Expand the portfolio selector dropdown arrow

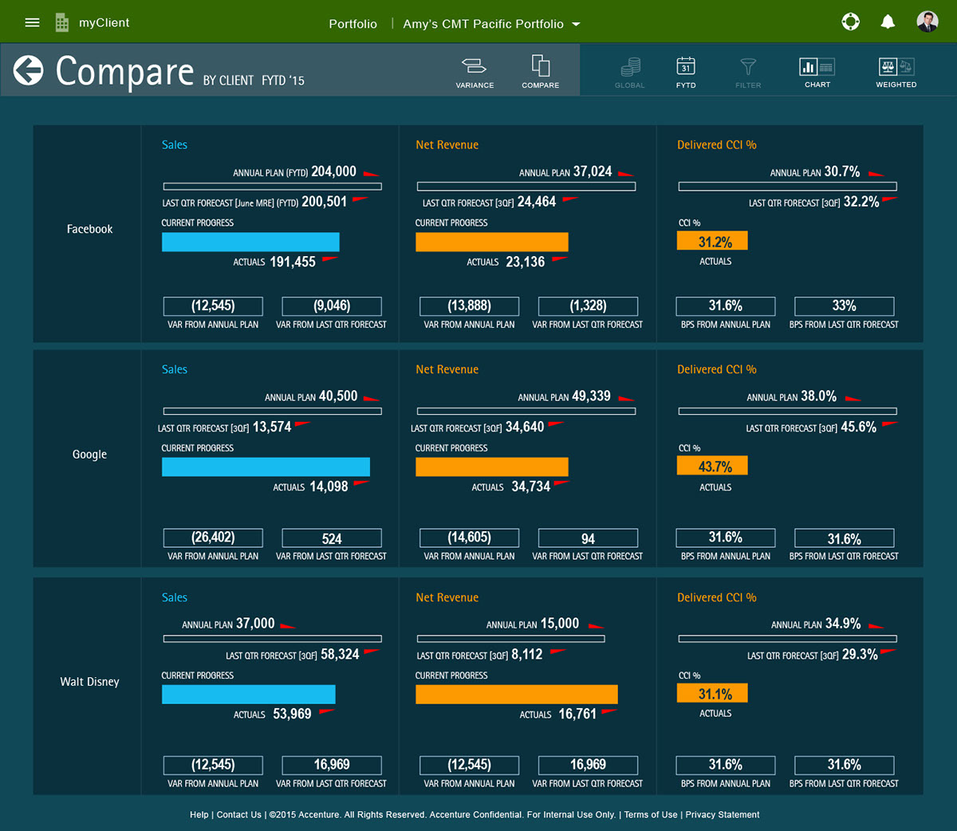pos(577,24)
